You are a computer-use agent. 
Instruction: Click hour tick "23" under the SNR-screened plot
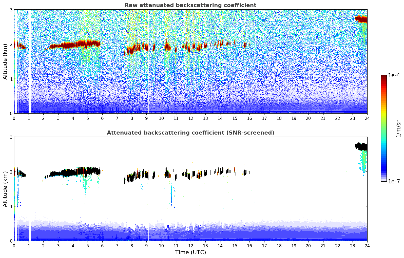tap(352, 246)
